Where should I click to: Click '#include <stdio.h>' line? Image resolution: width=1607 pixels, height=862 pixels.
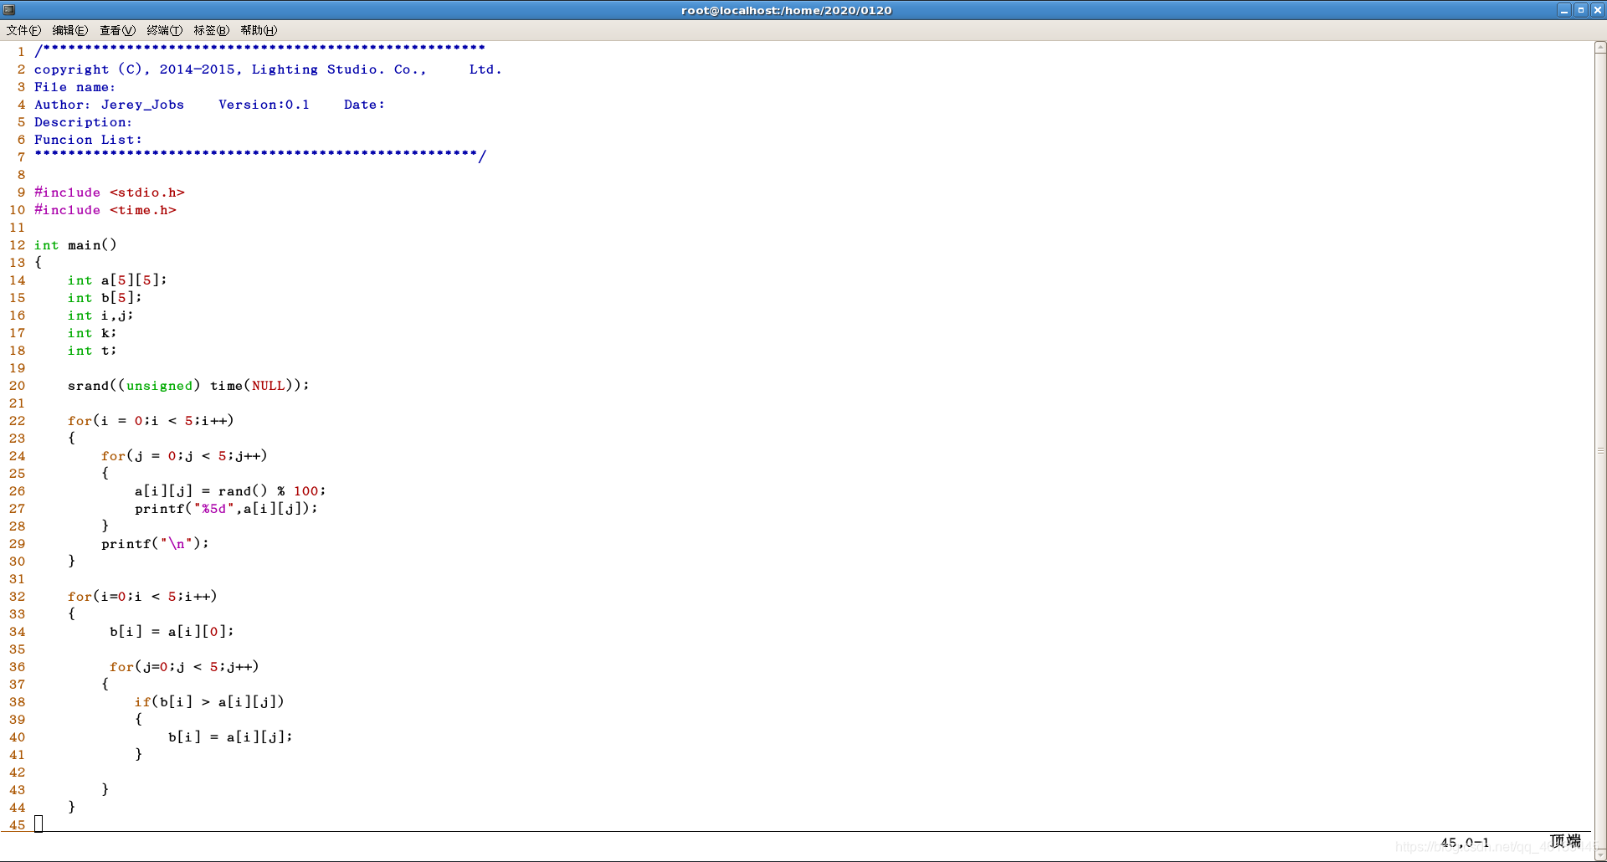click(109, 192)
